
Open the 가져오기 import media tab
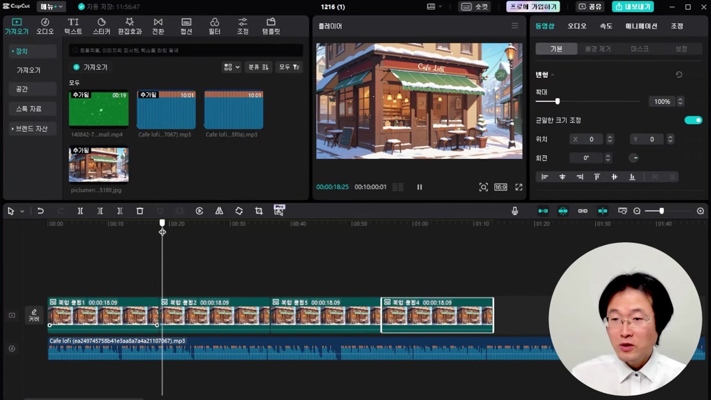tap(16, 26)
